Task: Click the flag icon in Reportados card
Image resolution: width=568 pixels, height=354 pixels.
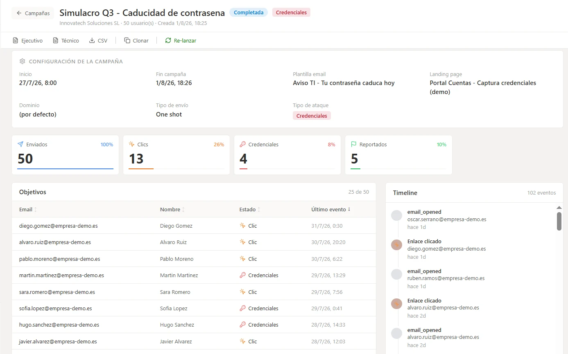Action: pyautogui.click(x=354, y=144)
